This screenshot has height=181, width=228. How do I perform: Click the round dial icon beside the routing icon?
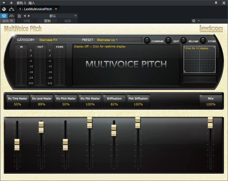tap(4, 9)
